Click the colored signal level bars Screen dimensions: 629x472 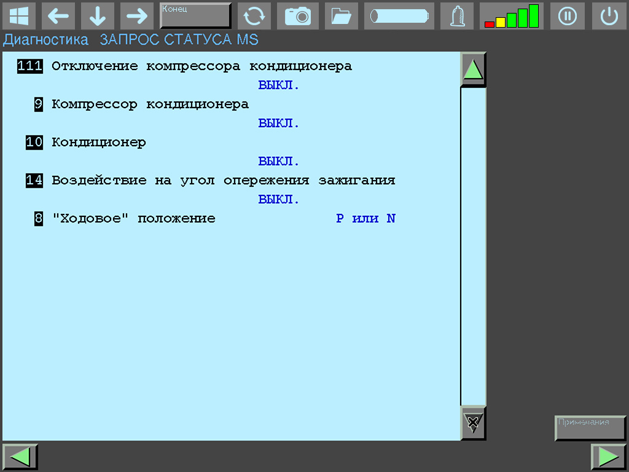pos(511,16)
